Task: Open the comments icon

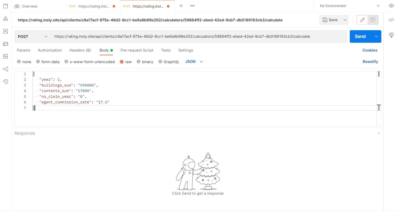Action: (x=373, y=20)
